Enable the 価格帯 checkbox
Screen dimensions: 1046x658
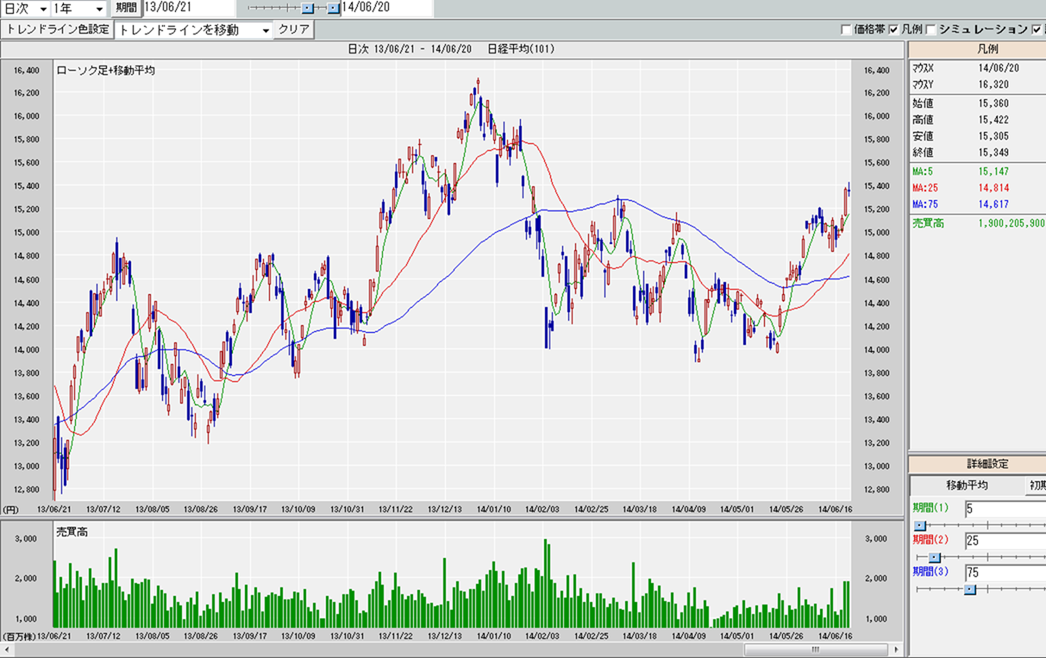846,29
